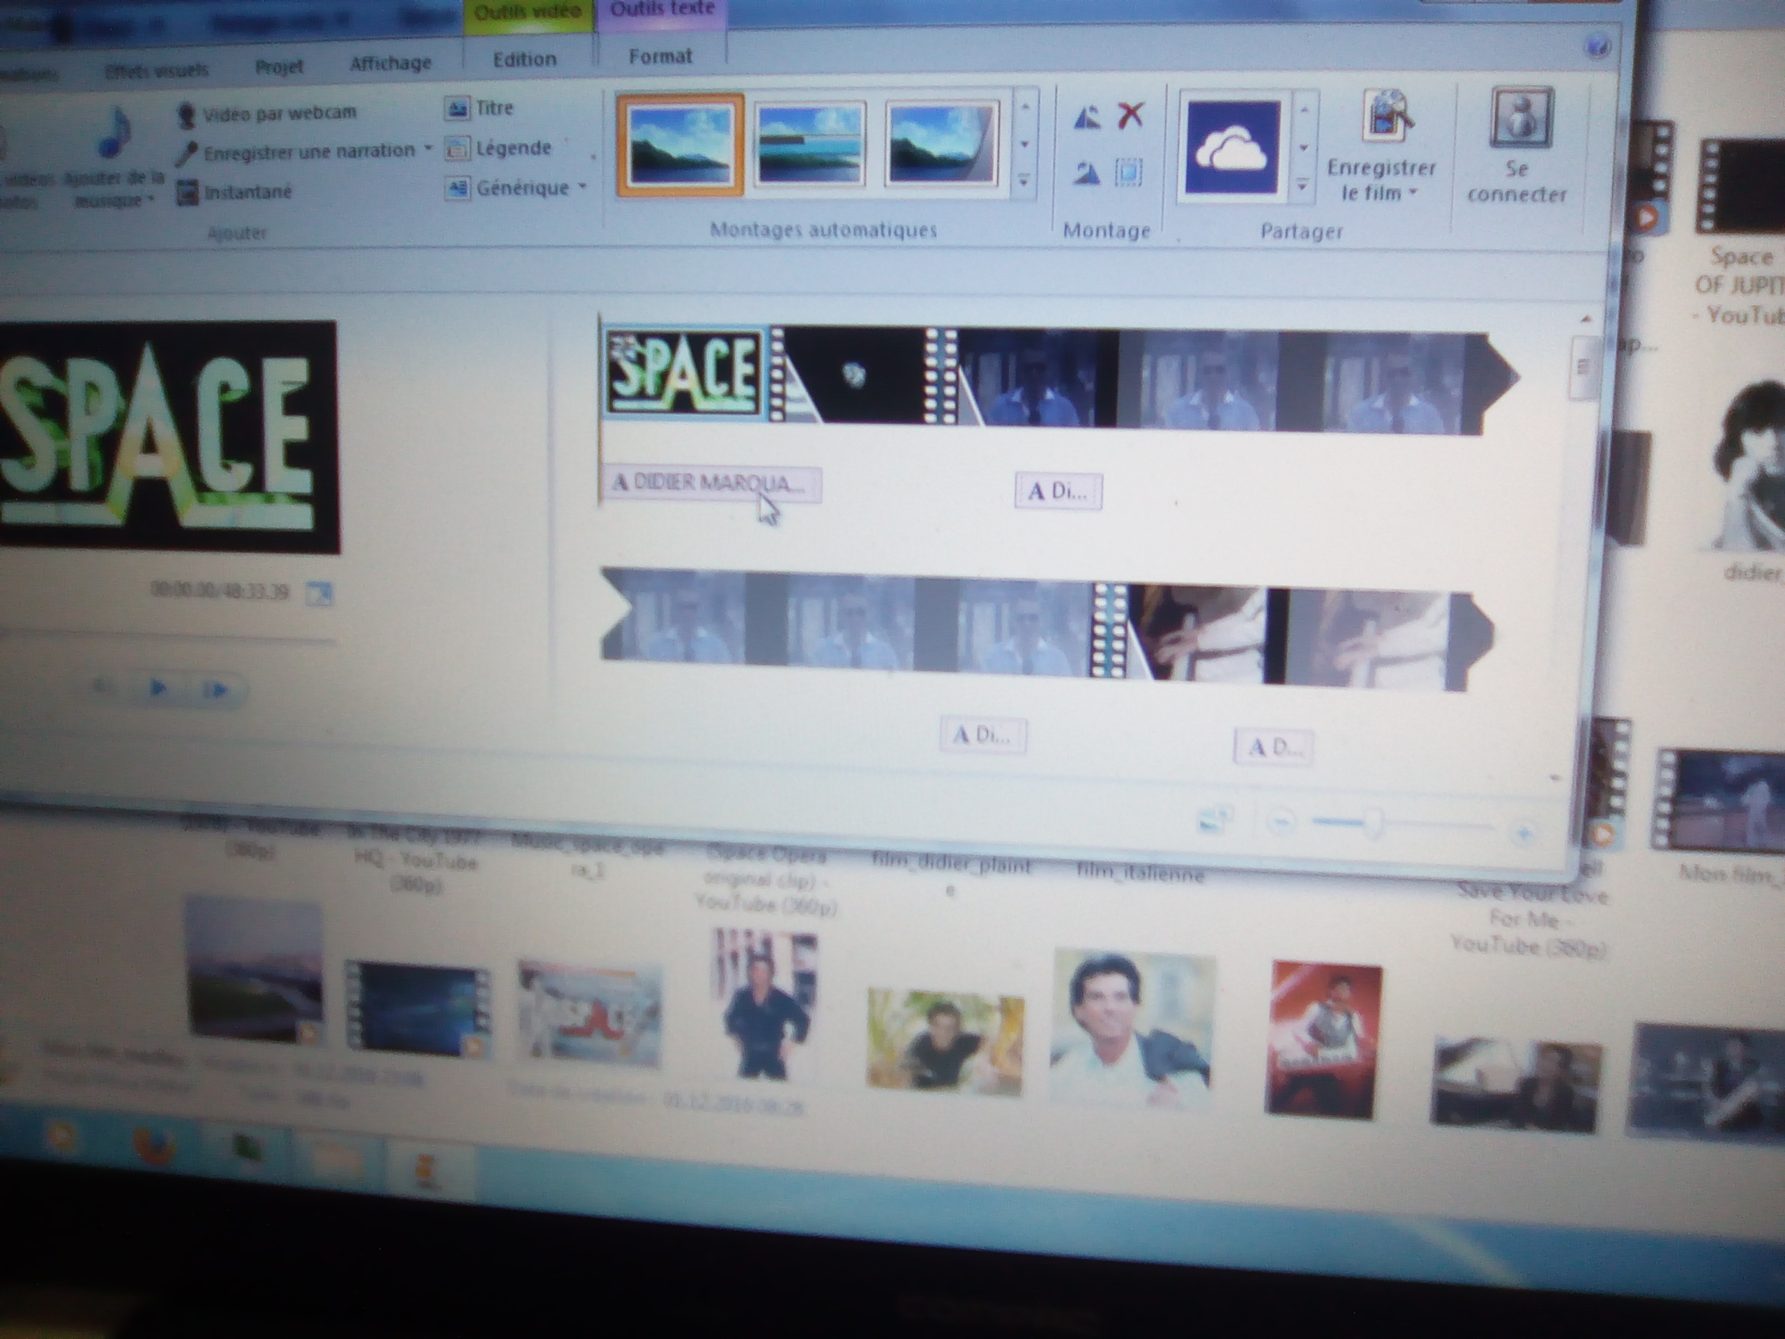
Task: Click the red X remove icon
Action: (1130, 115)
